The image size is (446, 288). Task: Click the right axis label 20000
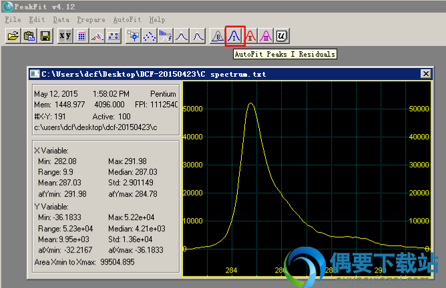(419, 193)
